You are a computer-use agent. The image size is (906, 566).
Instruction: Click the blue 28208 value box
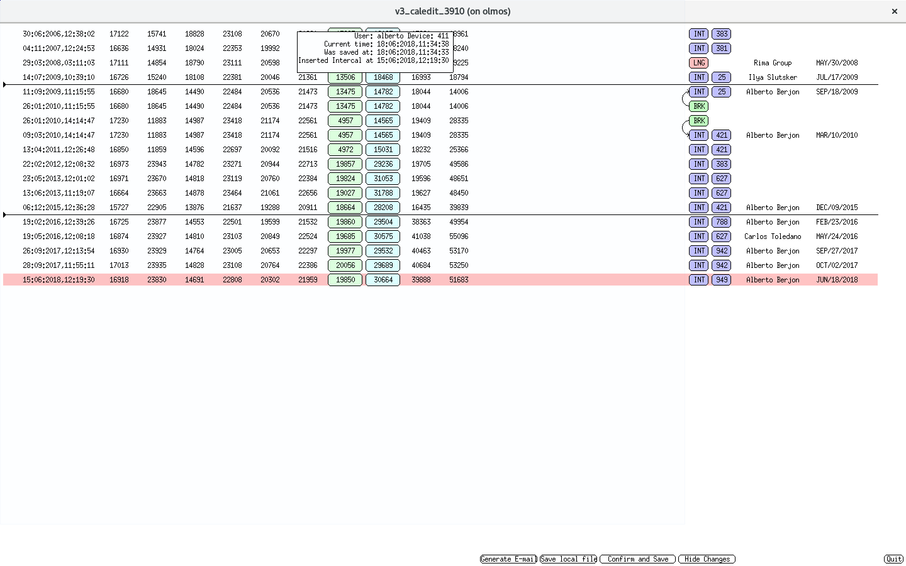[x=383, y=208]
